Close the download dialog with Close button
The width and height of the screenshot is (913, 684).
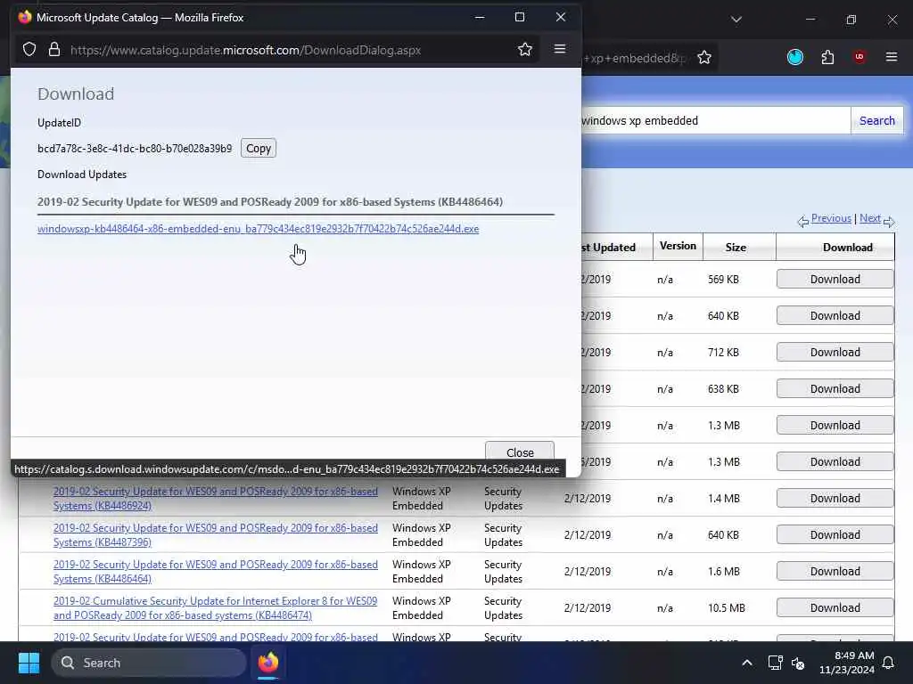click(x=520, y=452)
